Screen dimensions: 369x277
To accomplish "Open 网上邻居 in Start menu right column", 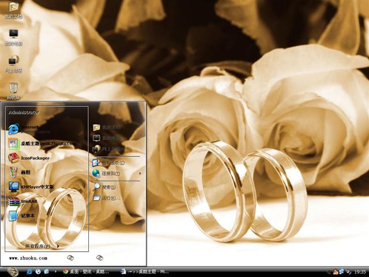I will 107,149.
